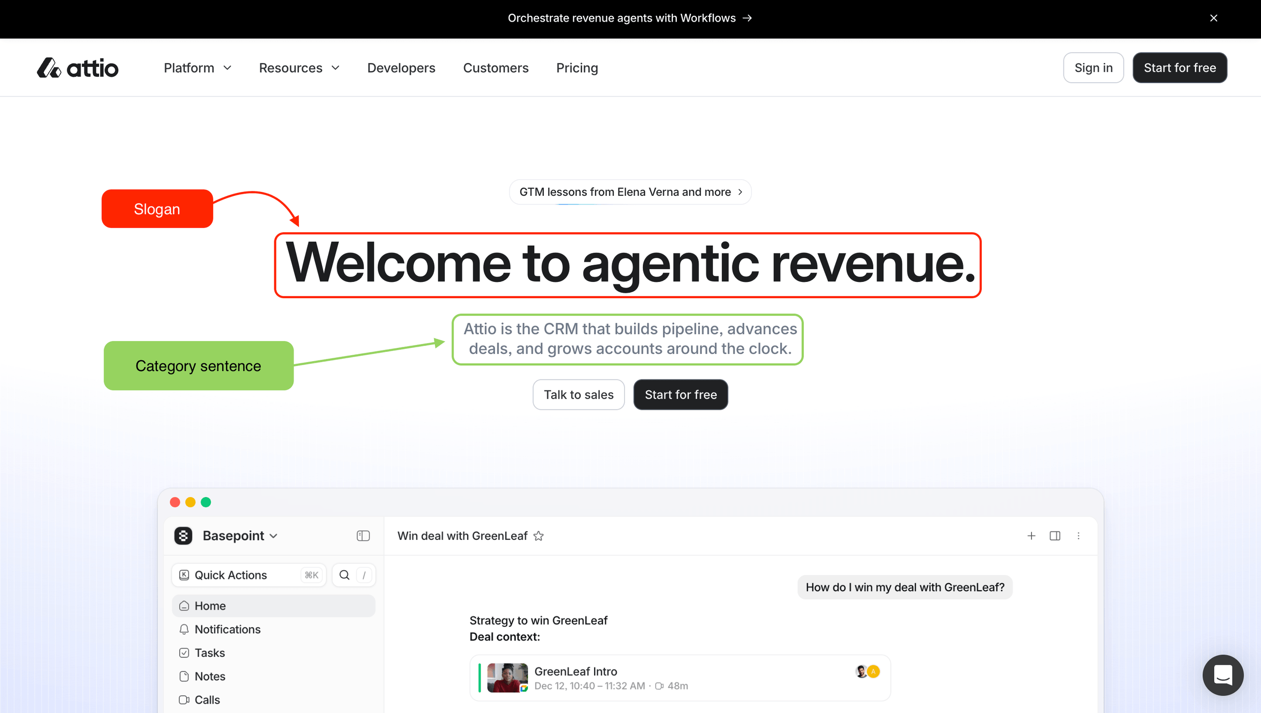Click the plus icon in the conversation header
Viewport: 1261px width, 713px height.
1031,535
